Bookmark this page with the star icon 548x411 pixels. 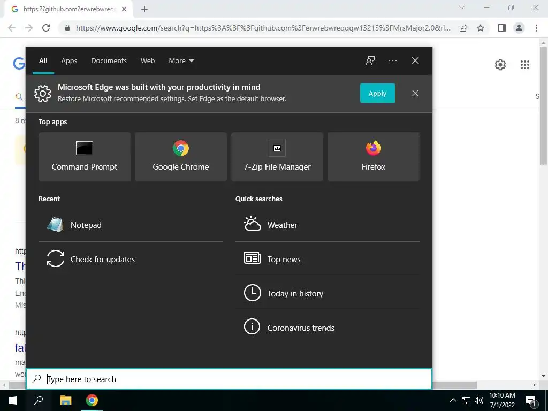click(x=481, y=28)
